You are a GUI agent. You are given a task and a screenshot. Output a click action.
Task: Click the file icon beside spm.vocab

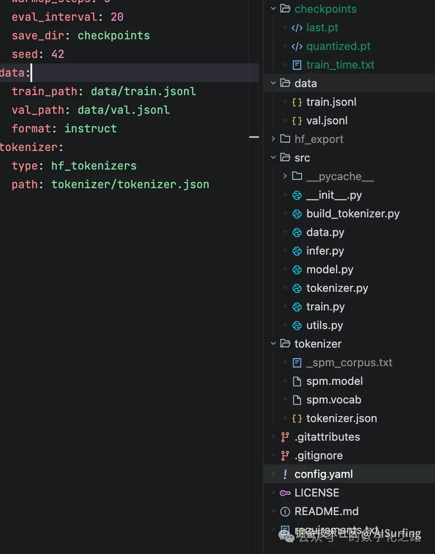[x=297, y=400]
